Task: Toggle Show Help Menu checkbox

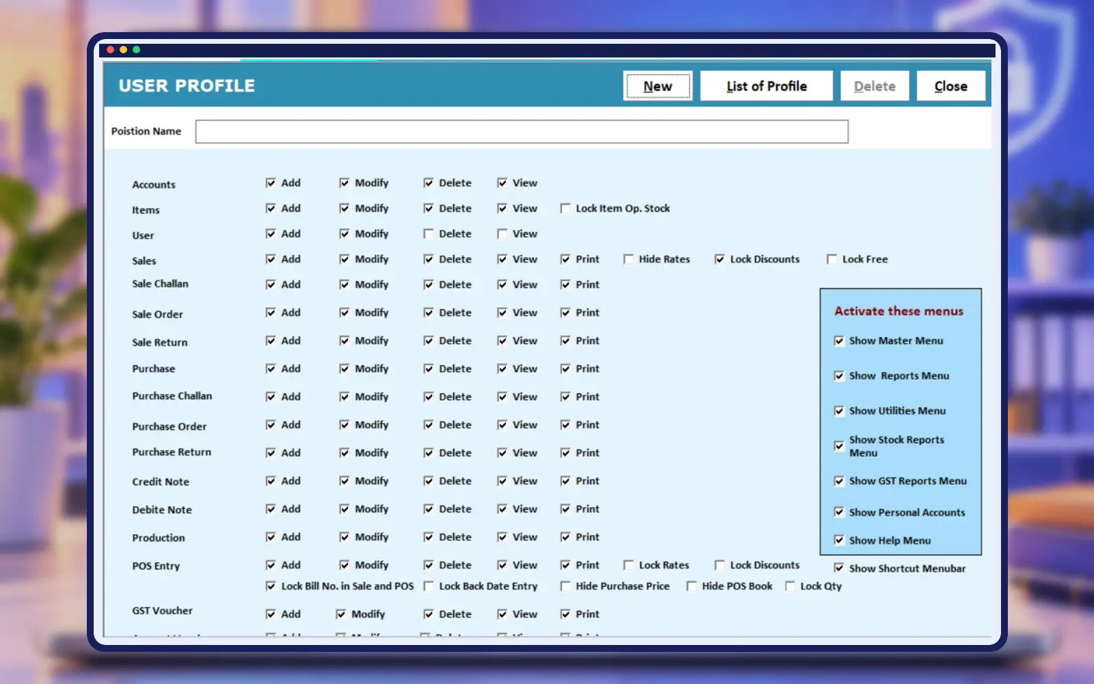Action: pos(839,540)
